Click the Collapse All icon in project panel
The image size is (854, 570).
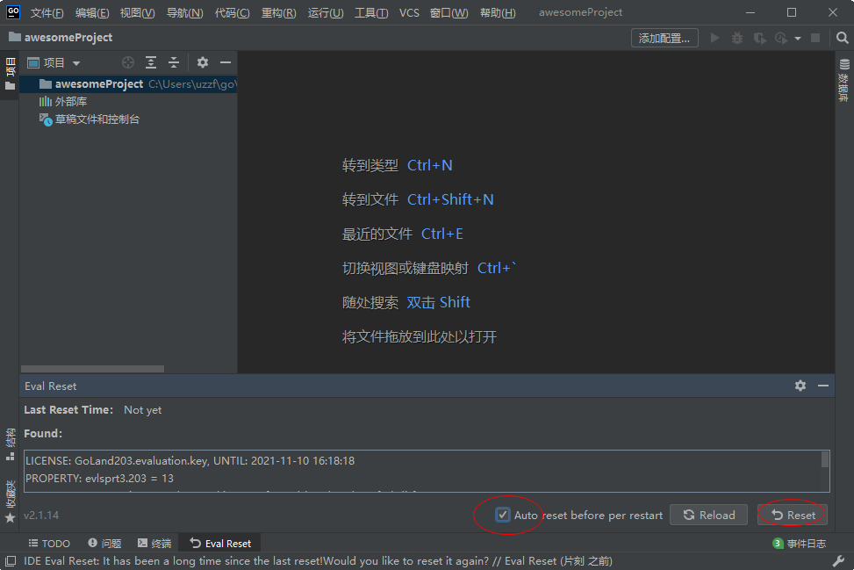click(174, 62)
